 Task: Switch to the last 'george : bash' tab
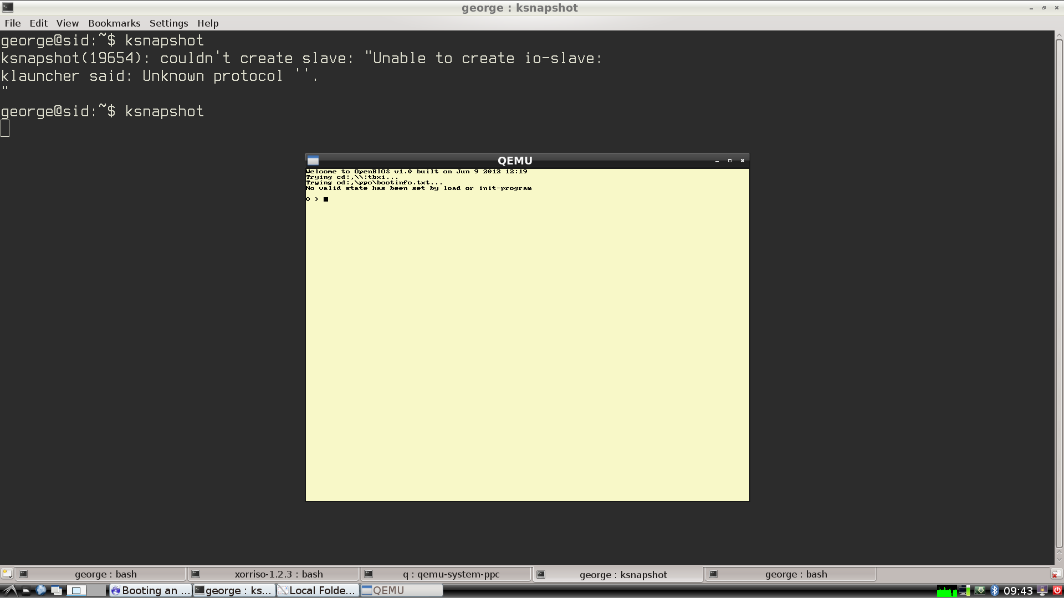coord(790,574)
